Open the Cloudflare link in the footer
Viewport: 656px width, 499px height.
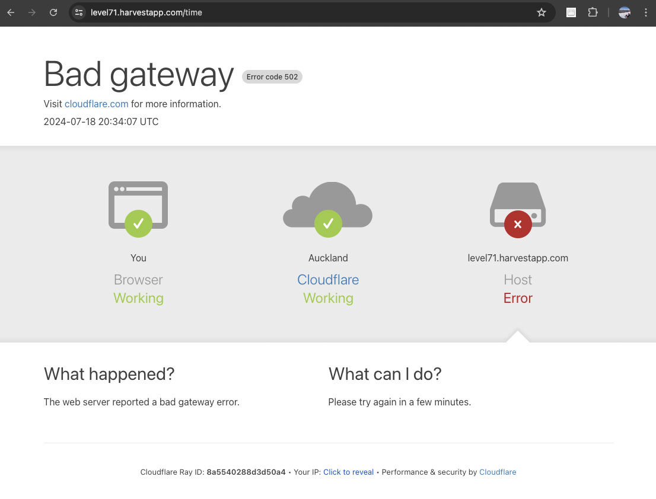[x=498, y=472]
